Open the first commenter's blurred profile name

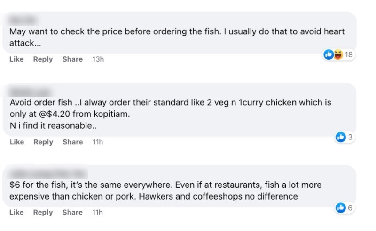23,21
